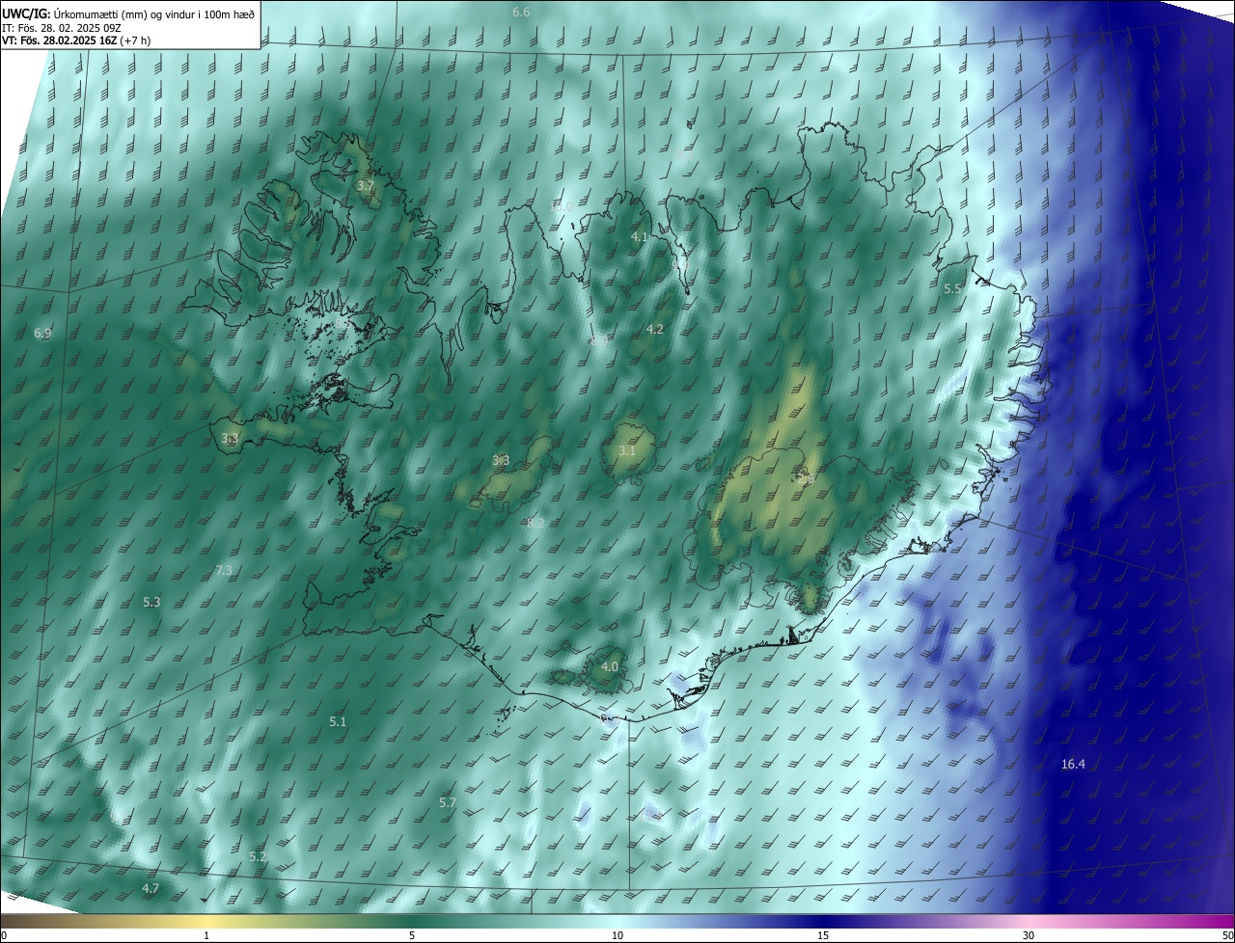This screenshot has width=1235, height=943.
Task: Click the colorbar tick label 0
Action: pyautogui.click(x=4, y=936)
